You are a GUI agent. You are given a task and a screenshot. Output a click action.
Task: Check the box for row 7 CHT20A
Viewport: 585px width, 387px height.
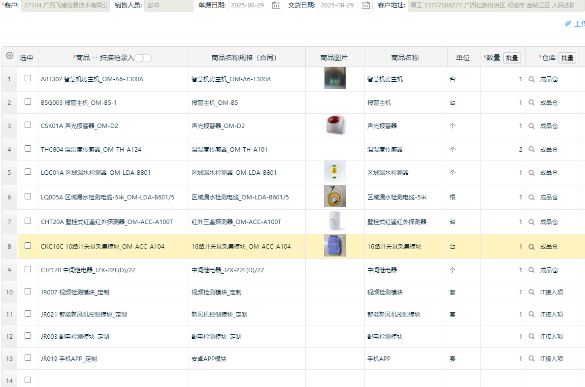tap(28, 221)
